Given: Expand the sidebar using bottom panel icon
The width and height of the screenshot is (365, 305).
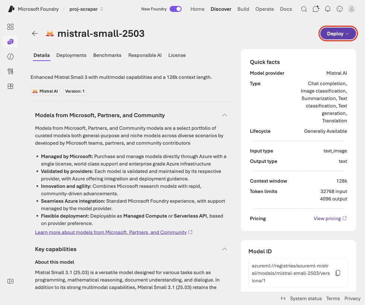Looking at the screenshot, I should coord(10,281).
